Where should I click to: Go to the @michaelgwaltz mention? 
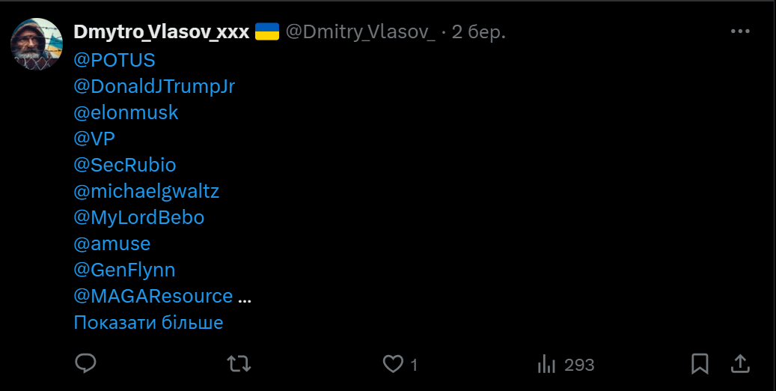point(146,191)
